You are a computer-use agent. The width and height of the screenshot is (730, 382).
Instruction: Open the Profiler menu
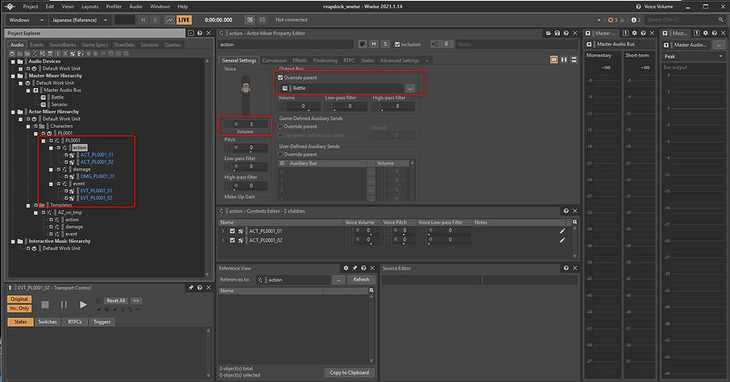tap(113, 7)
